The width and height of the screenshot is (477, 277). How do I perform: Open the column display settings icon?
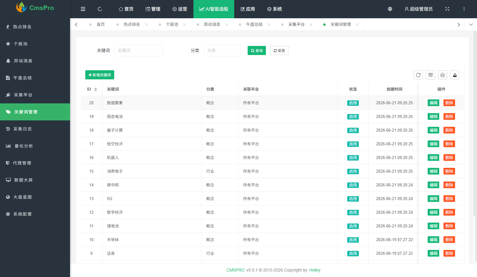430,75
